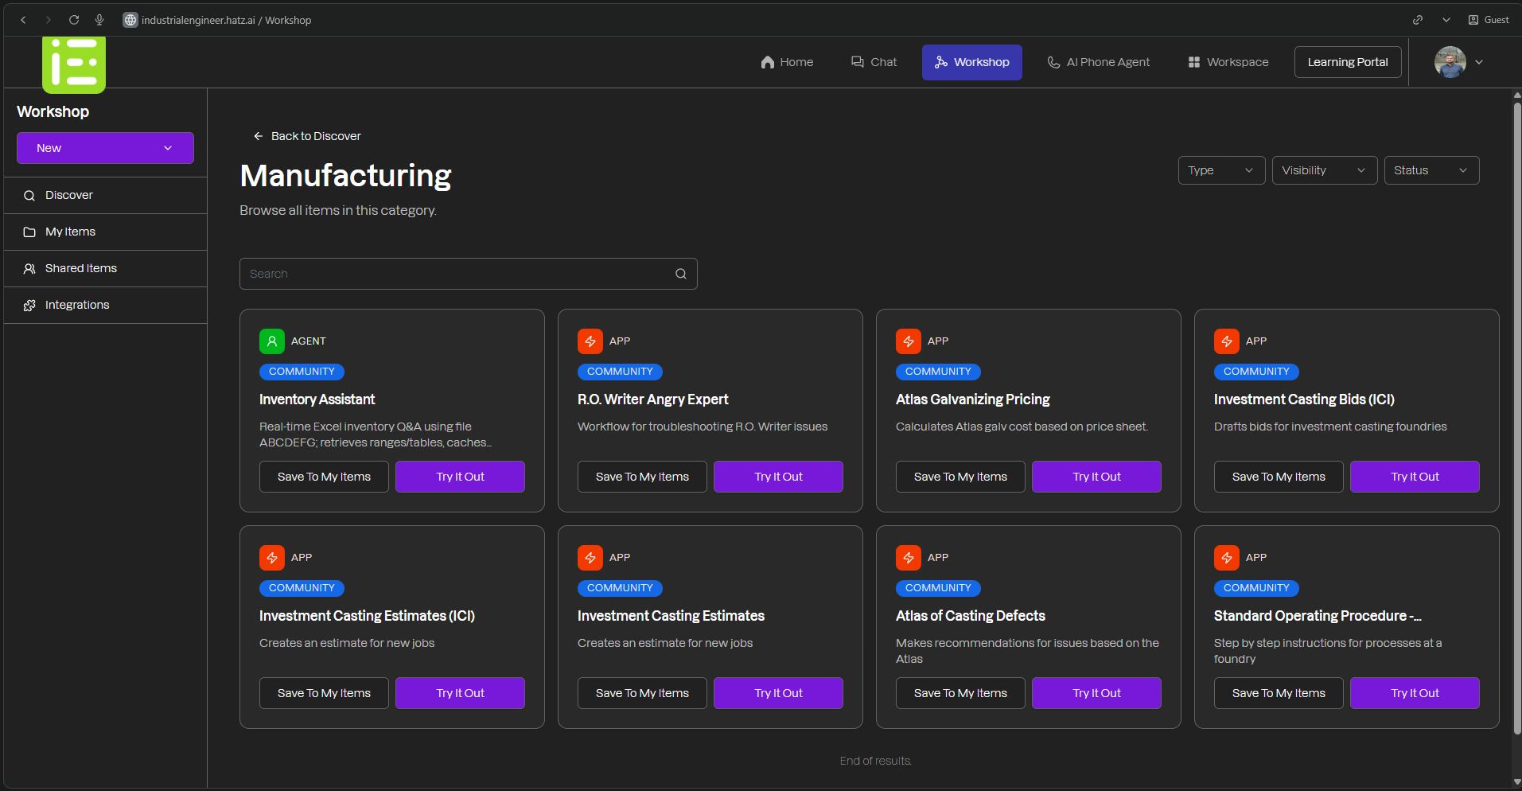Screen dimensions: 1522x791
Task: Open the Type filter dropdown
Action: point(1220,169)
